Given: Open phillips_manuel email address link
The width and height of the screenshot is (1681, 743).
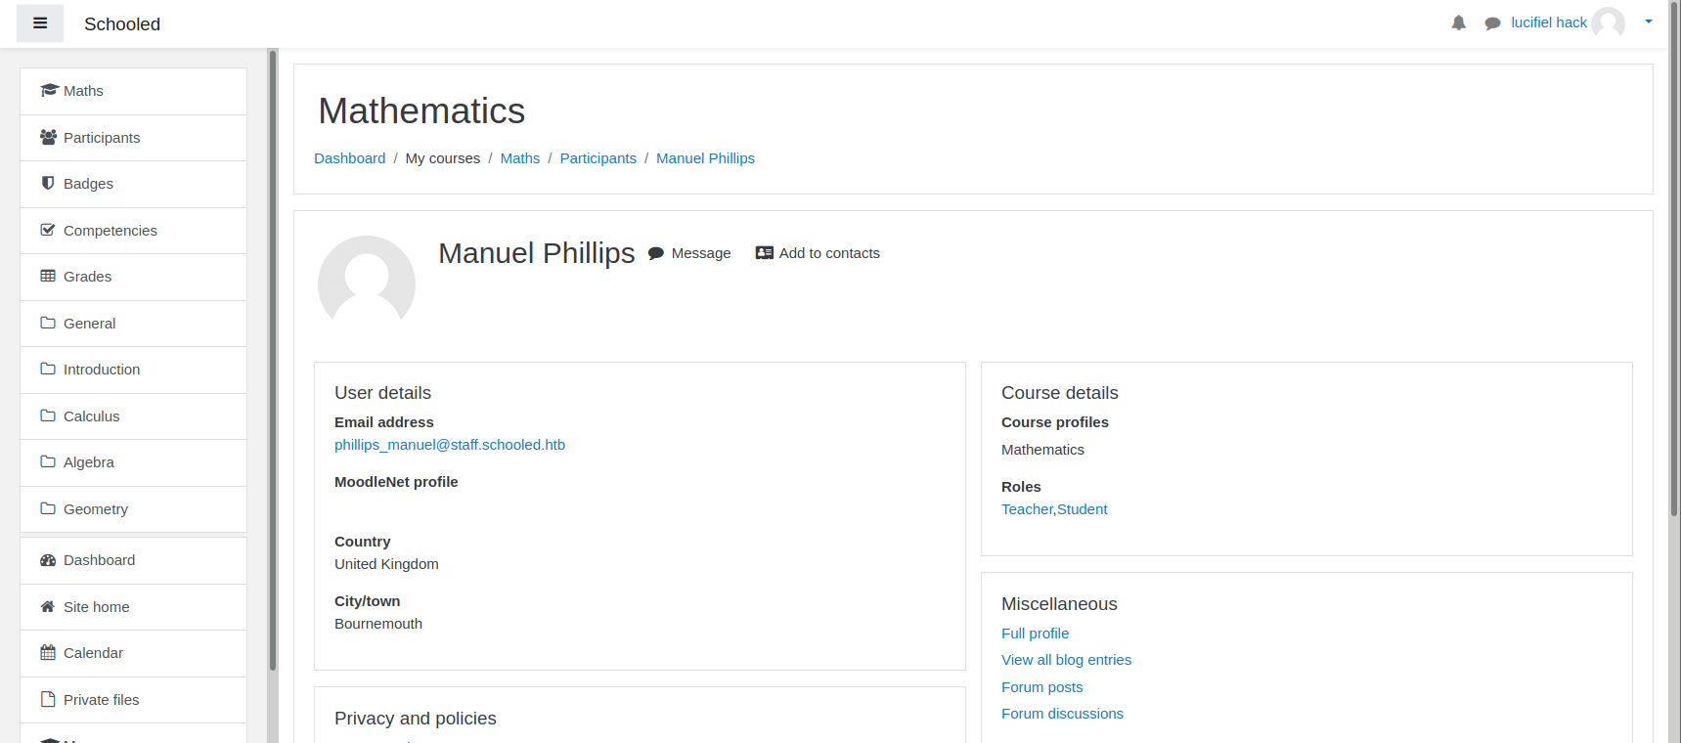Looking at the screenshot, I should tap(450, 445).
